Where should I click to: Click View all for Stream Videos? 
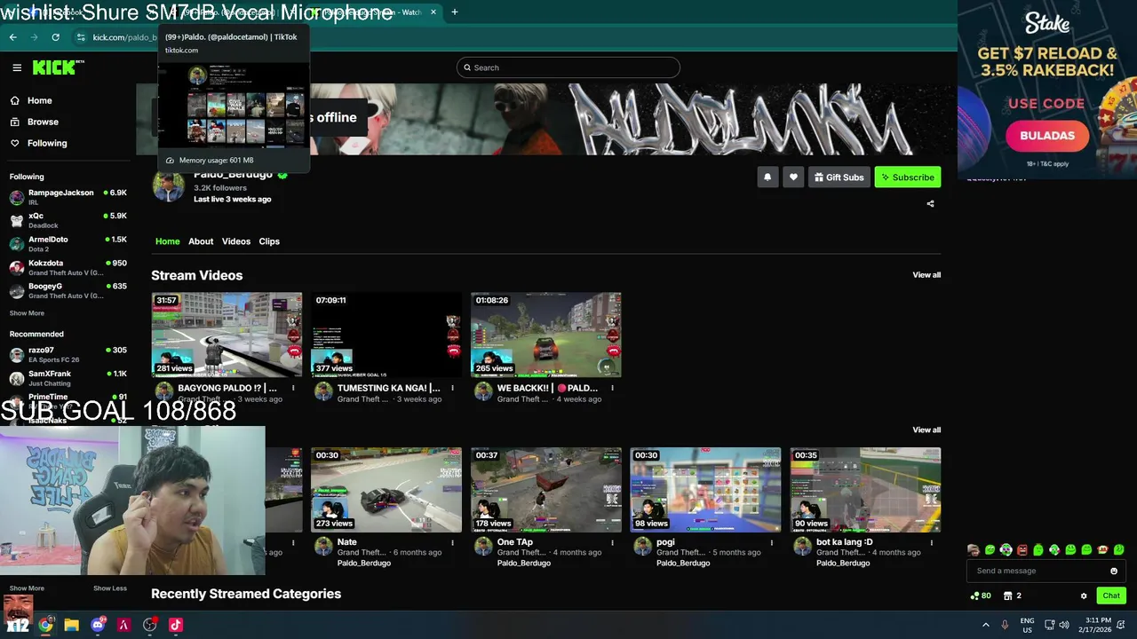(x=926, y=275)
